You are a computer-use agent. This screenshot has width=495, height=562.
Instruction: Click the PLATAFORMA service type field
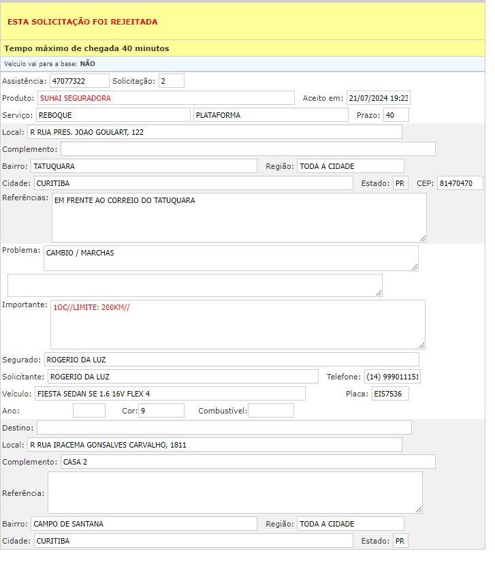point(270,115)
